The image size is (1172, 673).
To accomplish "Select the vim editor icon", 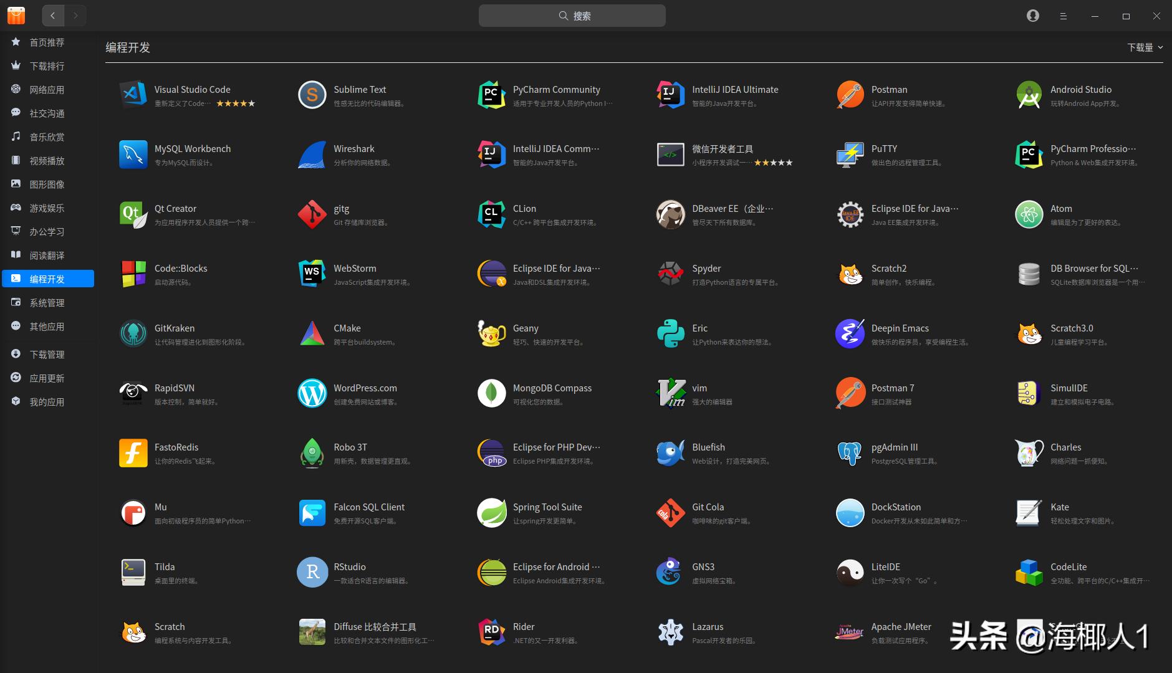I will click(x=670, y=393).
